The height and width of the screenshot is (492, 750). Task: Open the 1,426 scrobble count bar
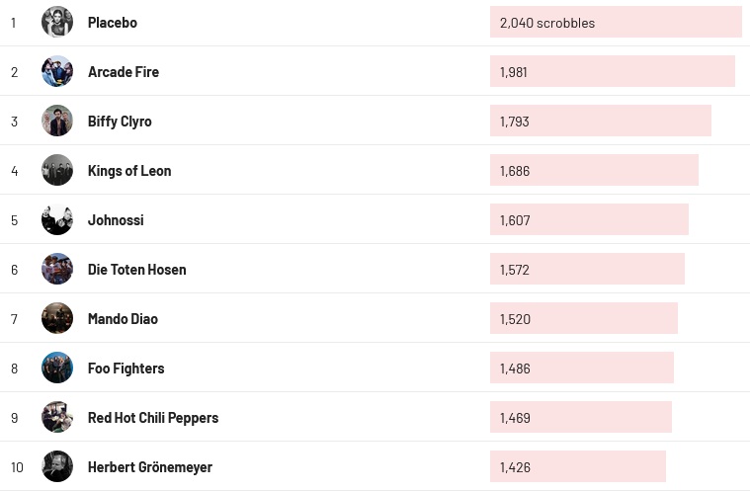(x=577, y=466)
